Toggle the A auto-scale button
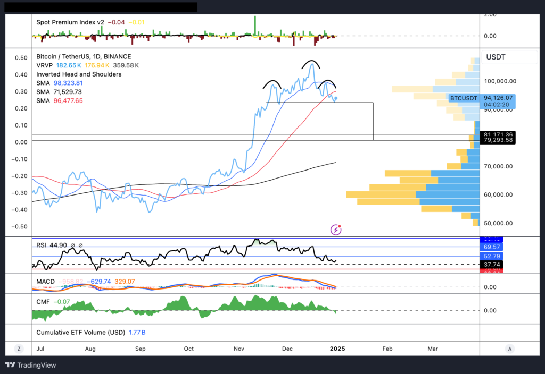Screen dimensions: 545x374 510,349
